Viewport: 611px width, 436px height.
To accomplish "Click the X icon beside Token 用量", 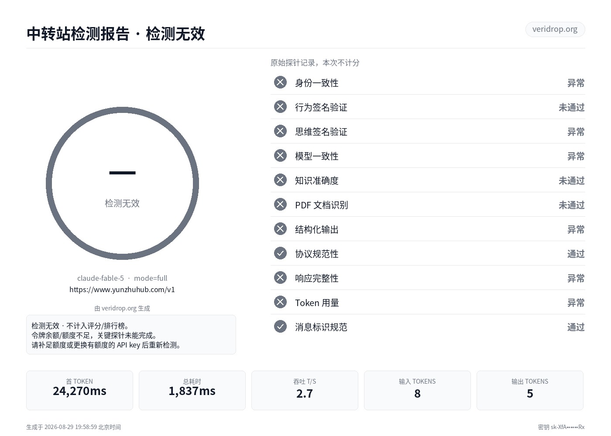I will tap(280, 302).
